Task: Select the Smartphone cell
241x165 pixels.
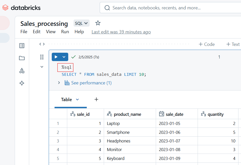Action: (130, 132)
